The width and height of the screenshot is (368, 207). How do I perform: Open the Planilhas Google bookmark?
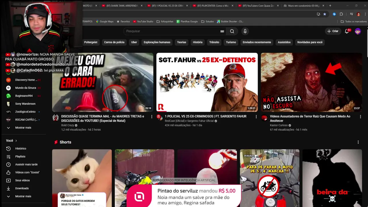pos(187,22)
